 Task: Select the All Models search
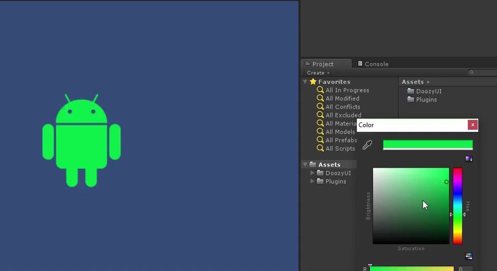(x=336, y=131)
